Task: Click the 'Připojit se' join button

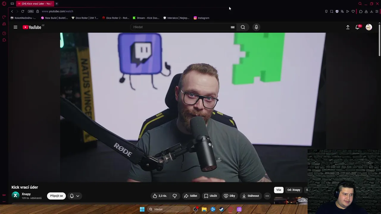Action: click(x=56, y=196)
